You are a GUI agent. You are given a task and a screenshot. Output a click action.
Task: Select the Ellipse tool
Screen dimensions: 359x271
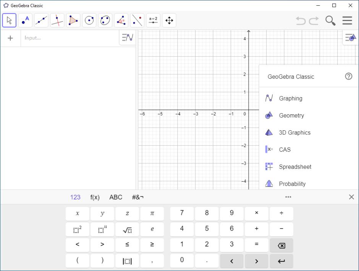pyautogui.click(x=105, y=20)
